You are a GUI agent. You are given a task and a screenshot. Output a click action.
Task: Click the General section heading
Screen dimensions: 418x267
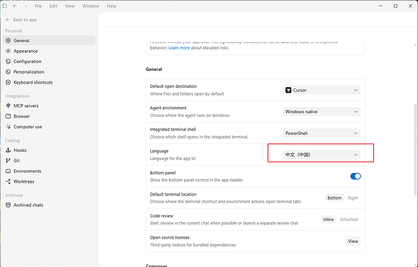click(x=154, y=69)
